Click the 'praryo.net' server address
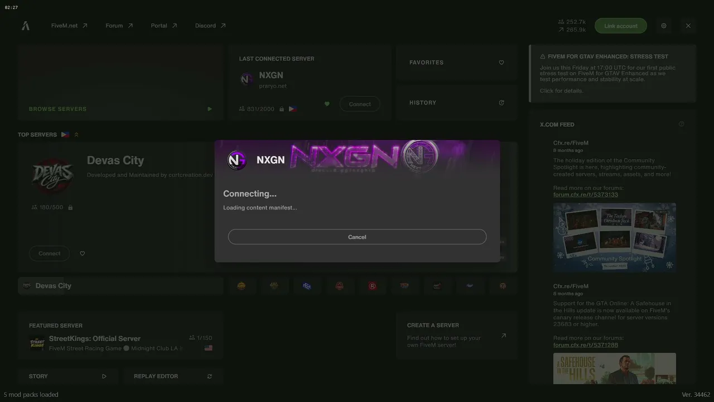The image size is (714, 402). [x=273, y=86]
